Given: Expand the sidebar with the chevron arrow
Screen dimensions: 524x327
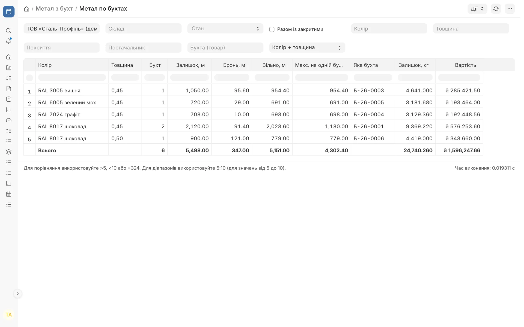Looking at the screenshot, I should click(18, 293).
